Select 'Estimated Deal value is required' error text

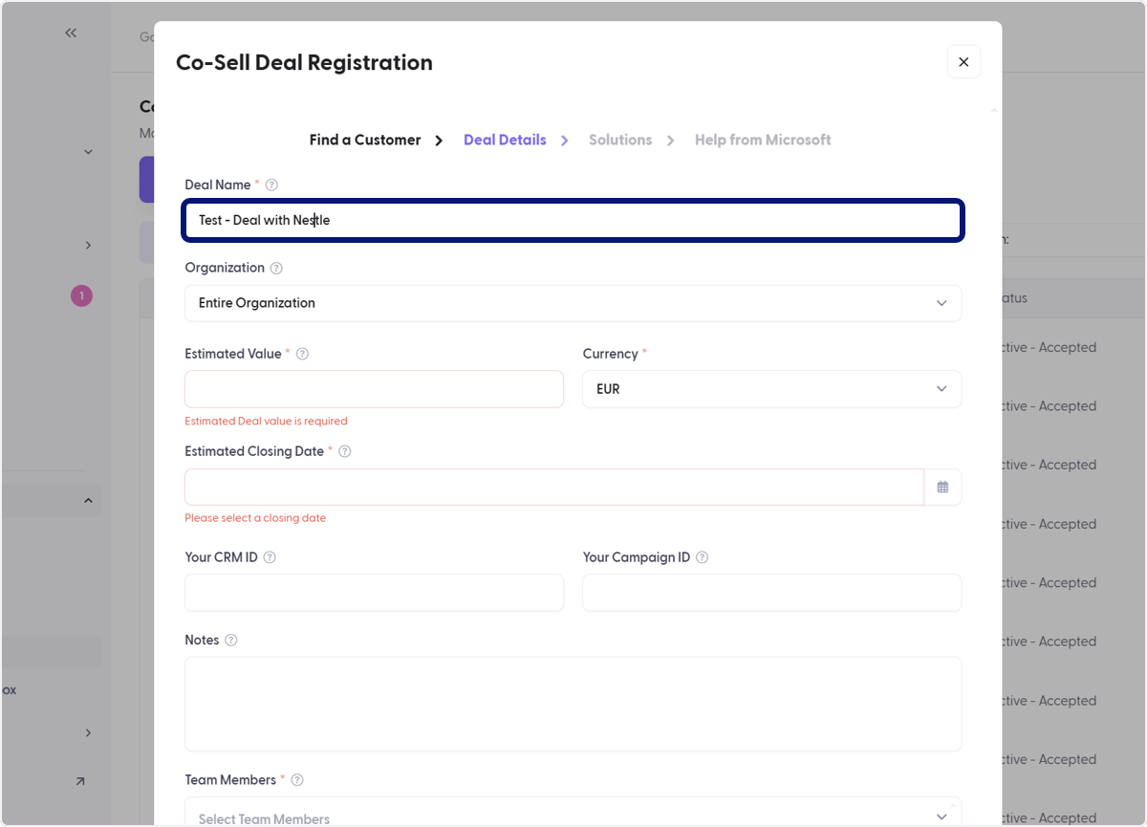[x=266, y=421]
